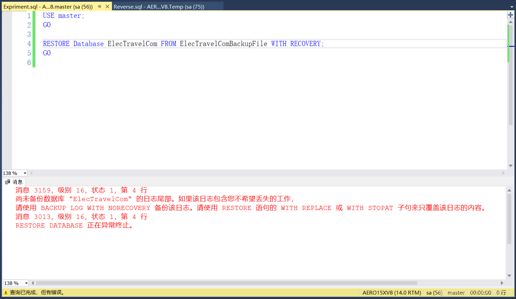Click the editor scrollbar down arrow
This screenshot has height=299, width=516.
click(x=511, y=166)
